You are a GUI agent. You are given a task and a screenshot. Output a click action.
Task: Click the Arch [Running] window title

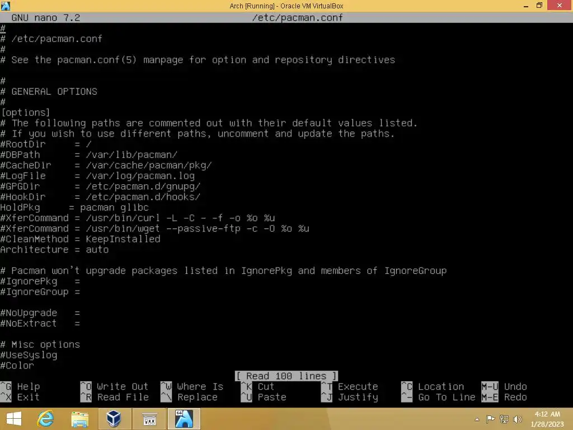coord(286,6)
